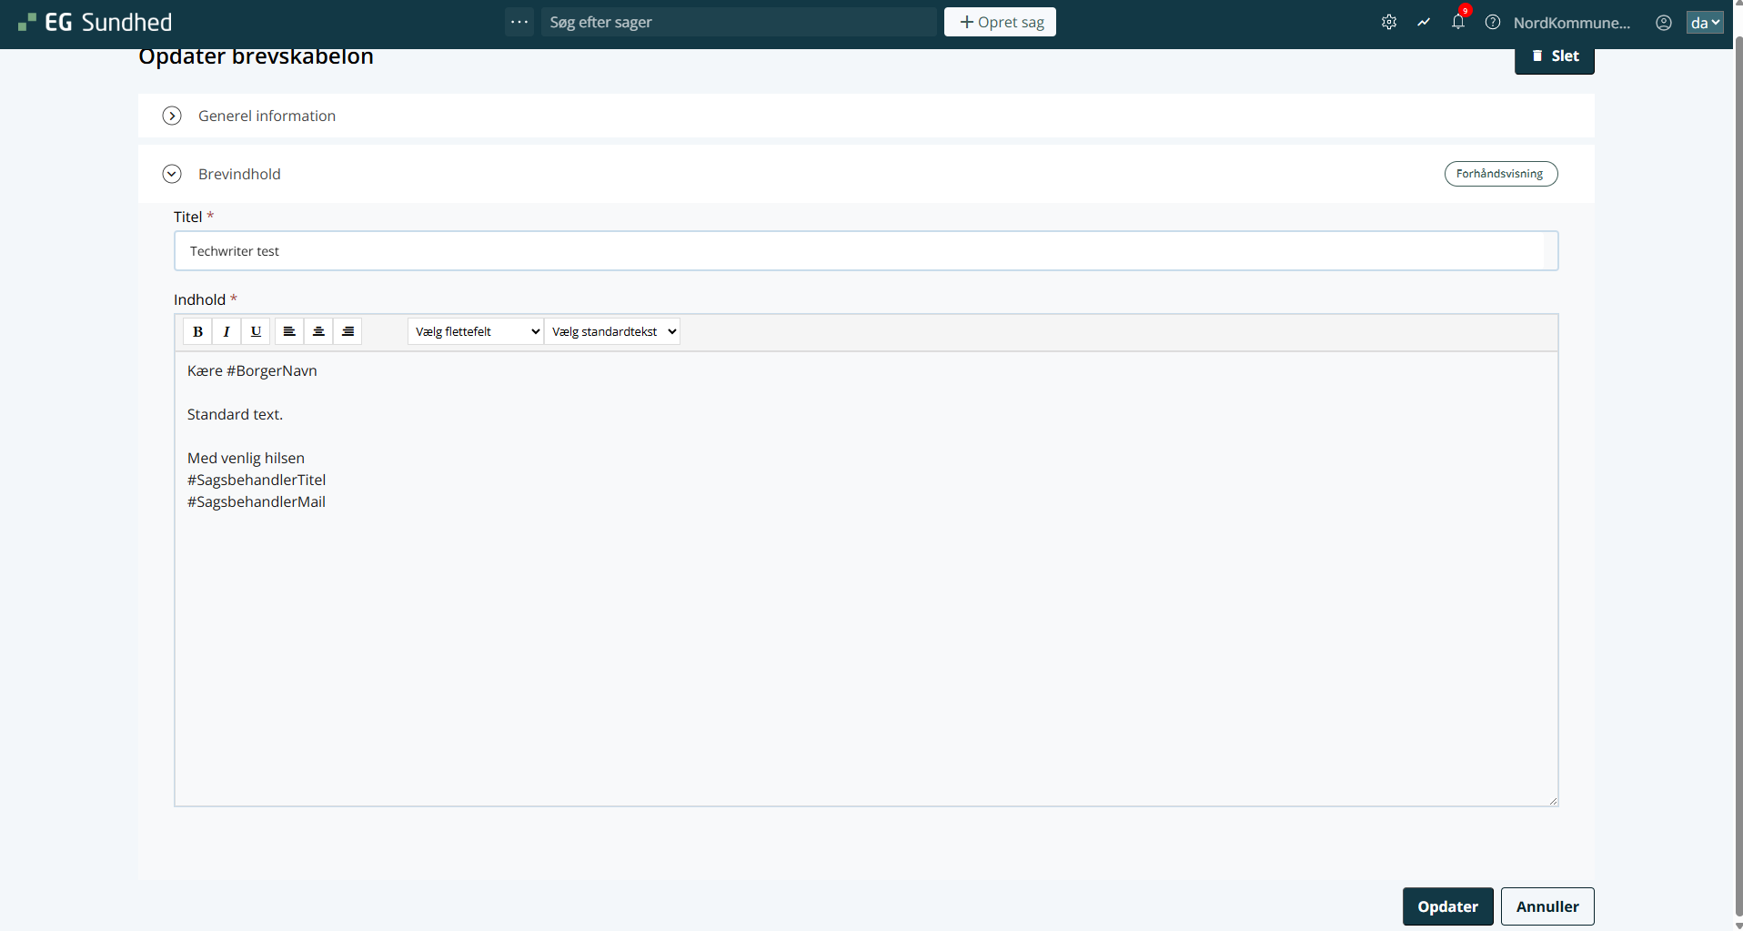Toggle underline formatting in editor toolbar

click(256, 331)
